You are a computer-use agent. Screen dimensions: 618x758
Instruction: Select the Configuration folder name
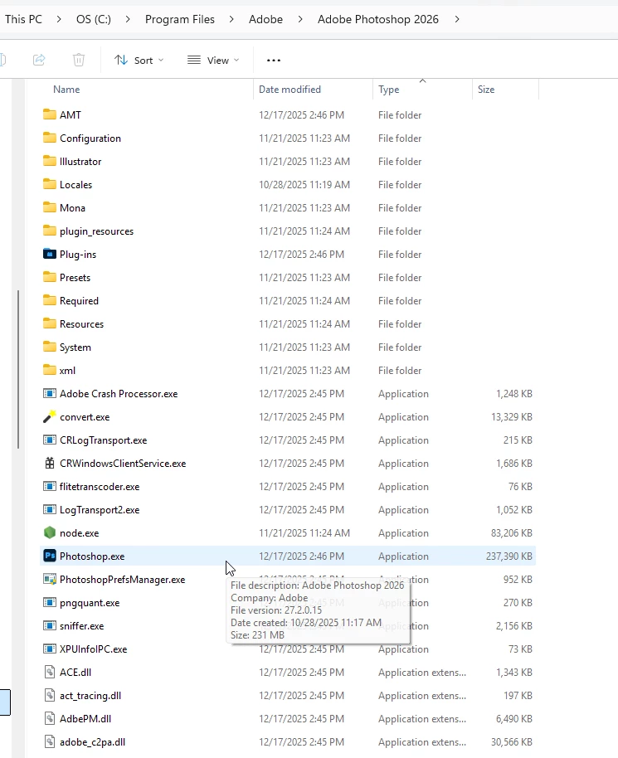[x=90, y=138]
